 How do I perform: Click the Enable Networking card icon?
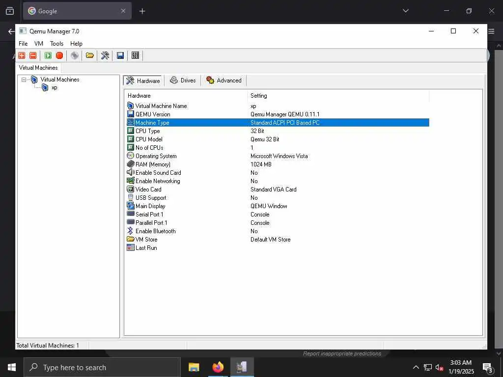pos(130,181)
